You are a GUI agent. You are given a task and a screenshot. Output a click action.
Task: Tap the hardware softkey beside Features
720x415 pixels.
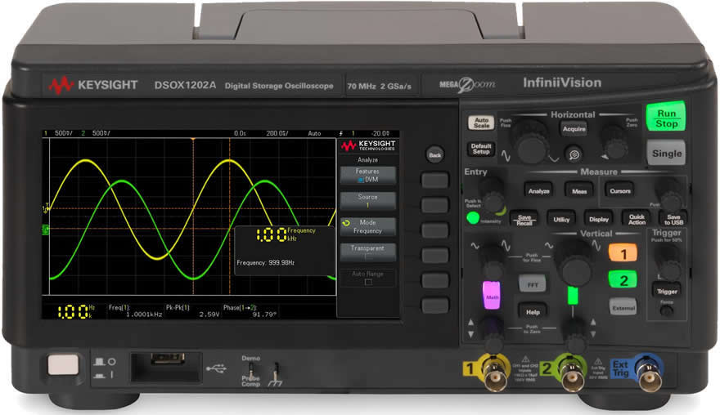pyautogui.click(x=434, y=180)
